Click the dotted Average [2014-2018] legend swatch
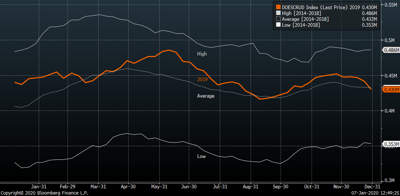 [x=278, y=19]
